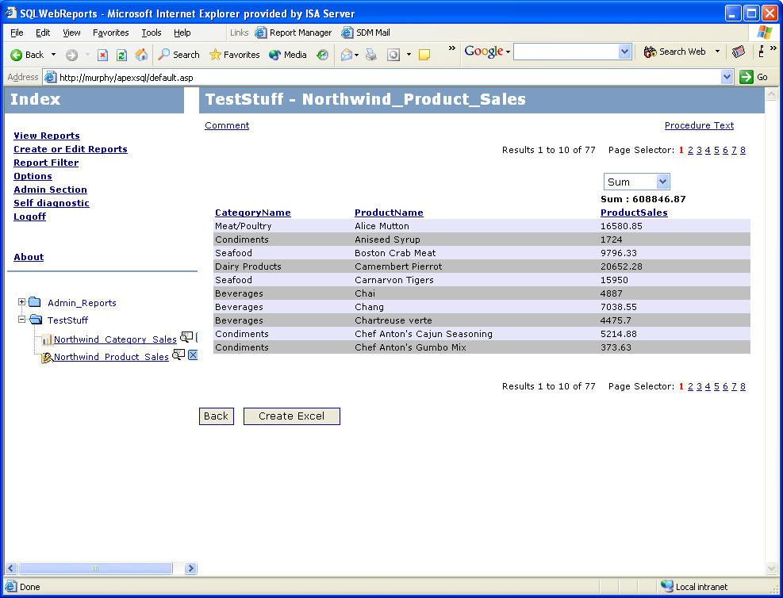The width and height of the screenshot is (783, 598).
Task: Click the Create Excel button
Action: (291, 416)
